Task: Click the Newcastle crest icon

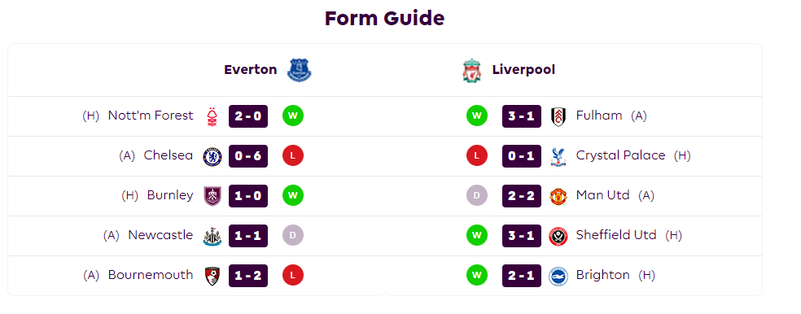Action: pyautogui.click(x=212, y=236)
